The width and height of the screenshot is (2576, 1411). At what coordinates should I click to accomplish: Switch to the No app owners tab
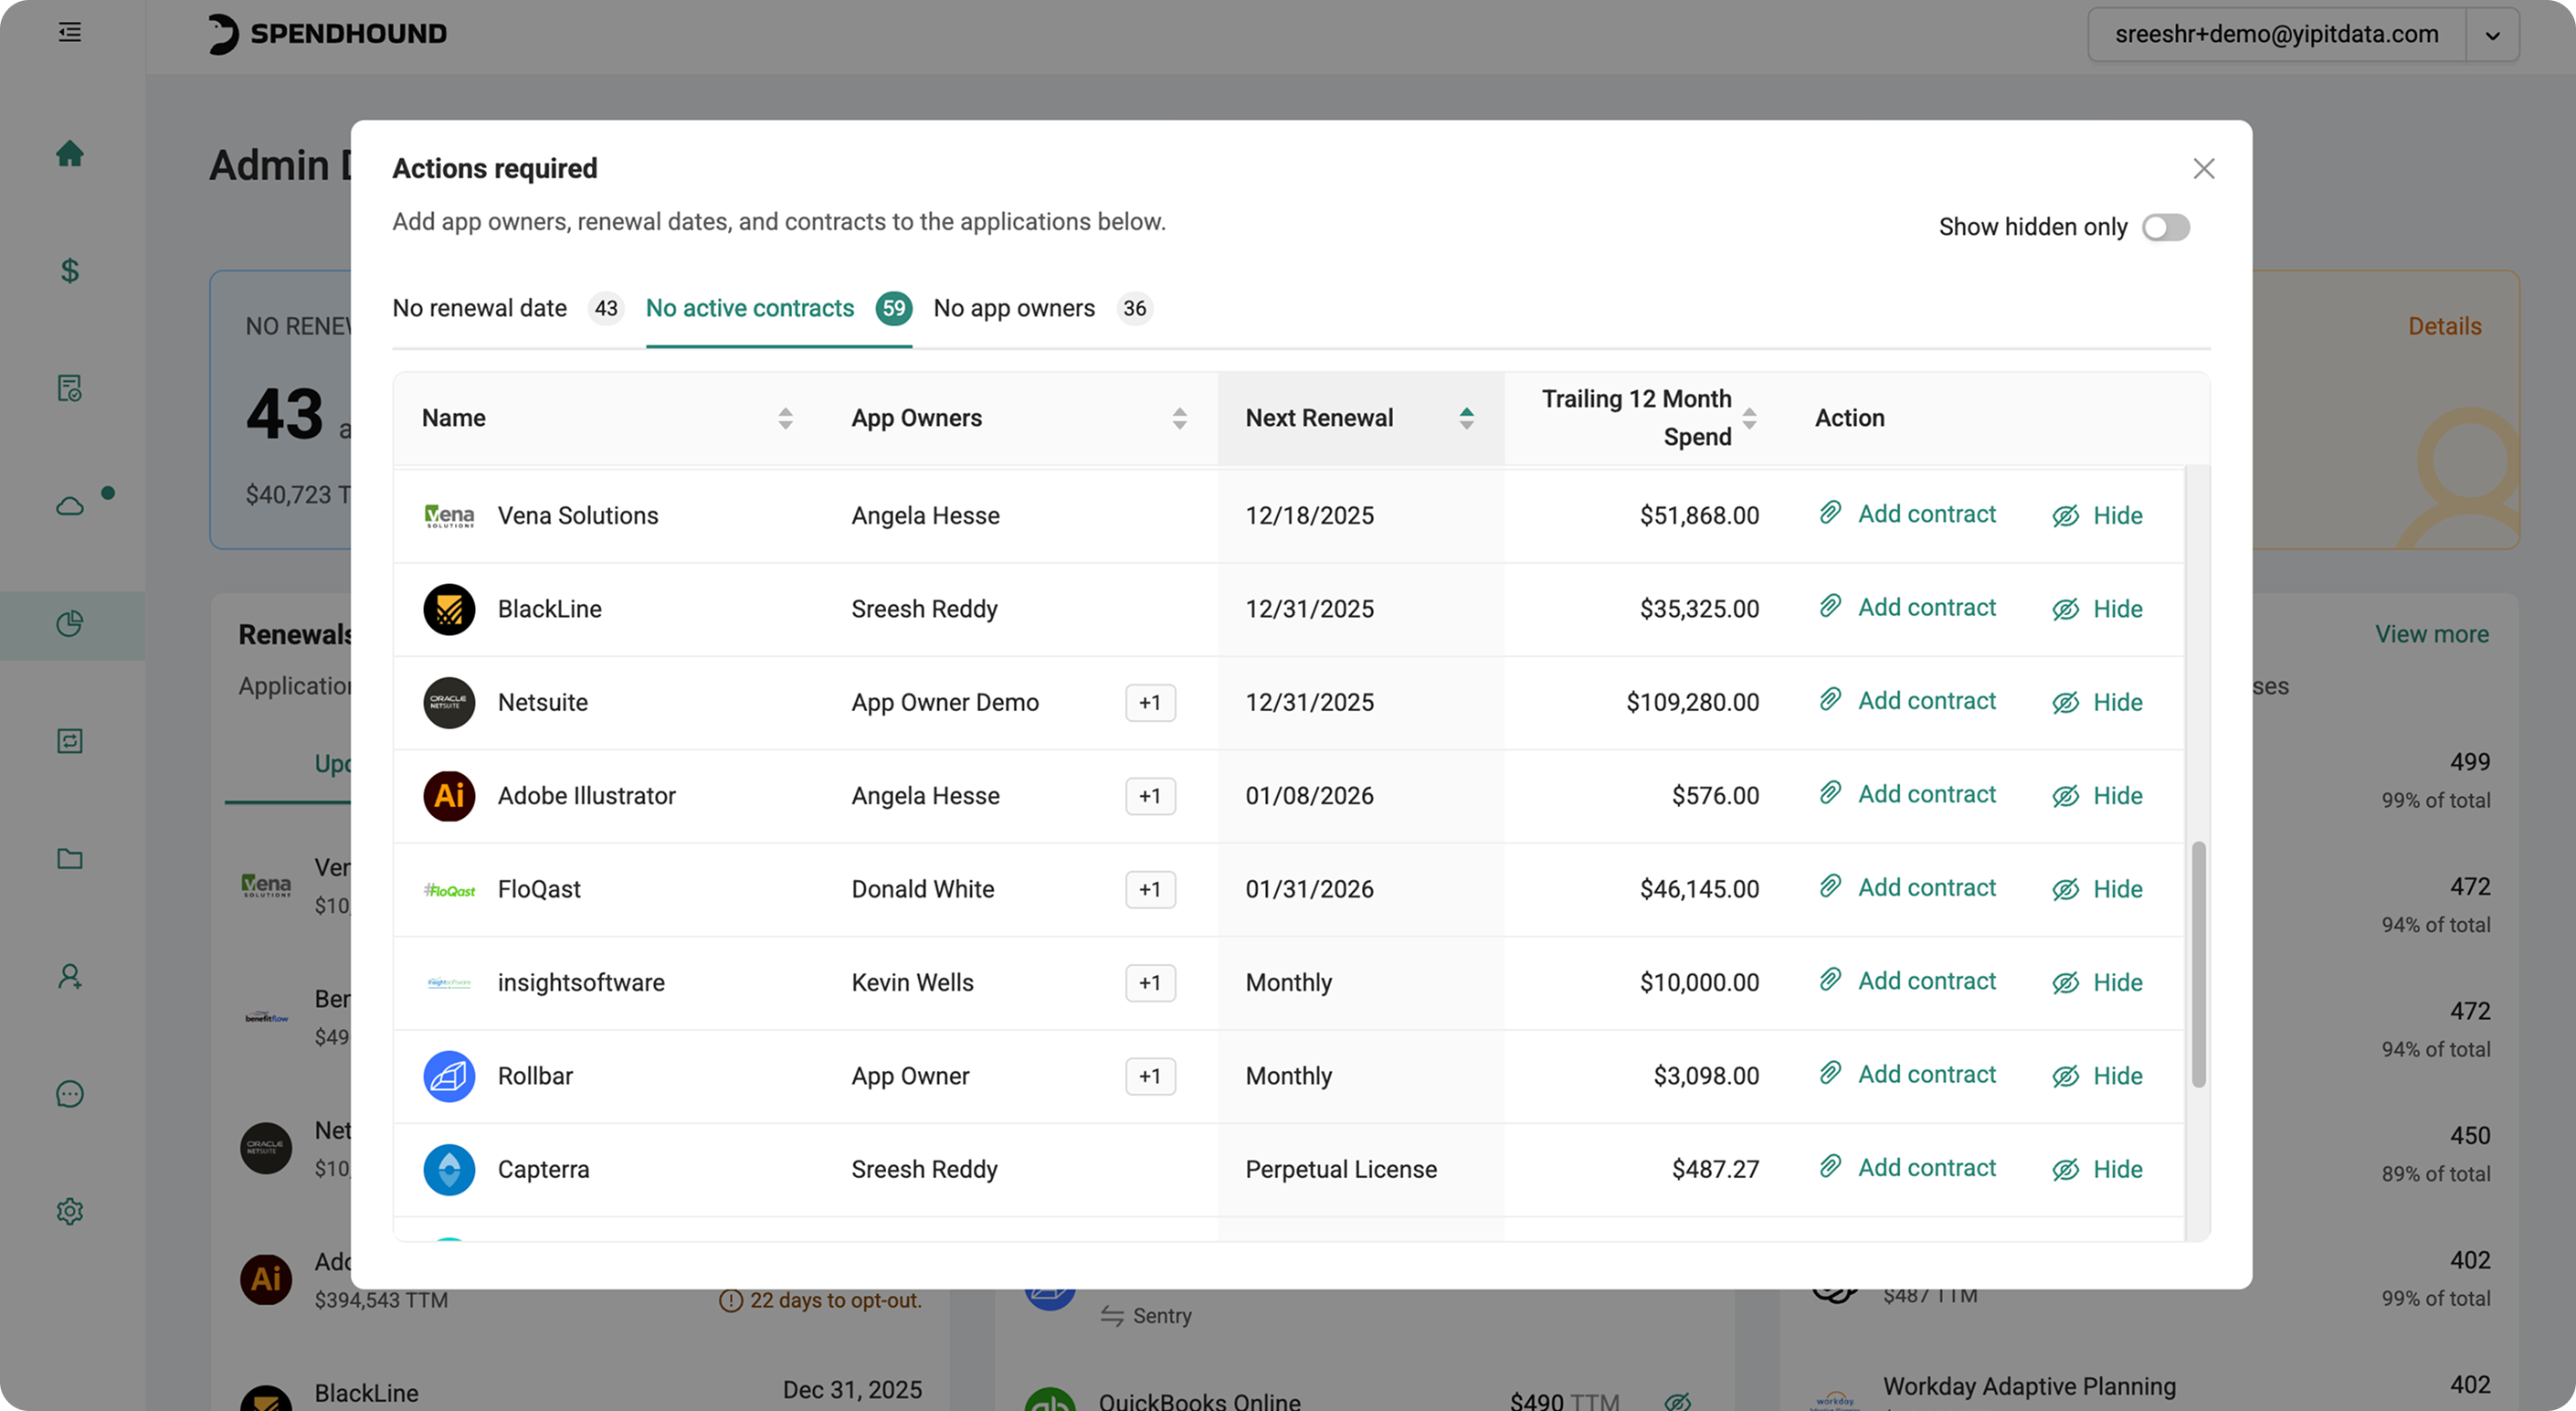[x=1013, y=308]
